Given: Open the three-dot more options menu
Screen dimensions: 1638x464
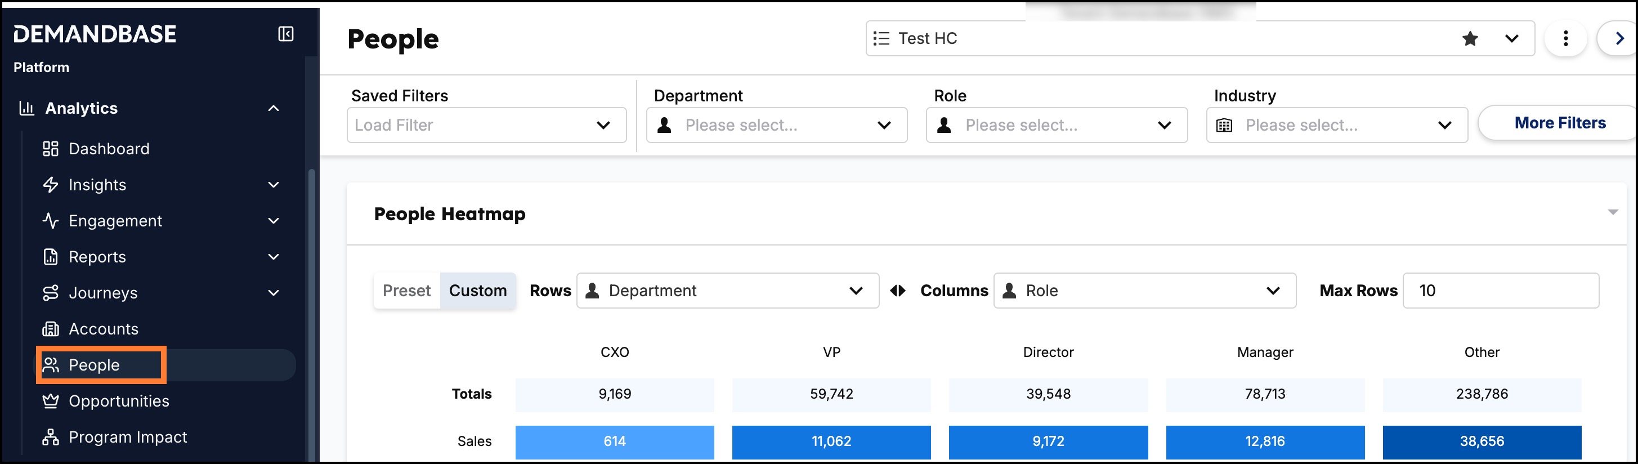Looking at the screenshot, I should pos(1565,39).
